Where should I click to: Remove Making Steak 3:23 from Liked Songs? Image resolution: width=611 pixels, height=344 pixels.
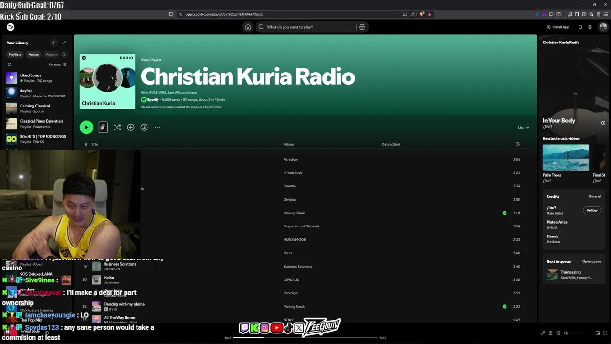[505, 307]
